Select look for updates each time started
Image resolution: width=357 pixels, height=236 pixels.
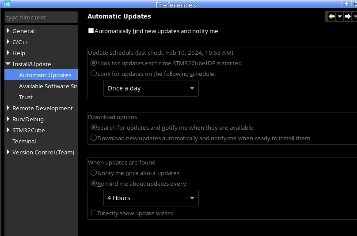tap(94, 63)
